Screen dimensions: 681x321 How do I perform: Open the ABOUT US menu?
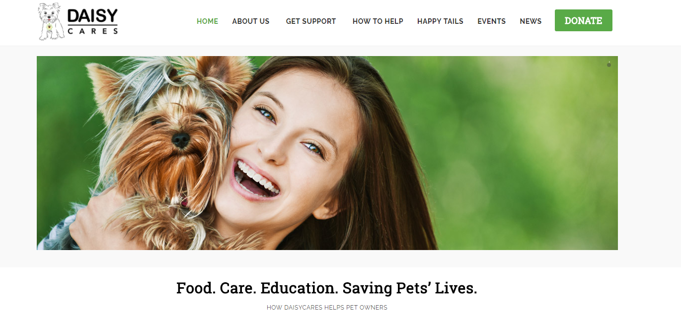(x=251, y=21)
